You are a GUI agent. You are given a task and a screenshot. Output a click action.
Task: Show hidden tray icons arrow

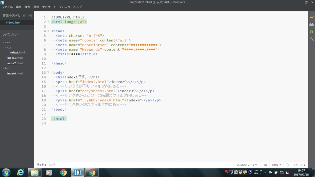pyautogui.click(x=265, y=173)
